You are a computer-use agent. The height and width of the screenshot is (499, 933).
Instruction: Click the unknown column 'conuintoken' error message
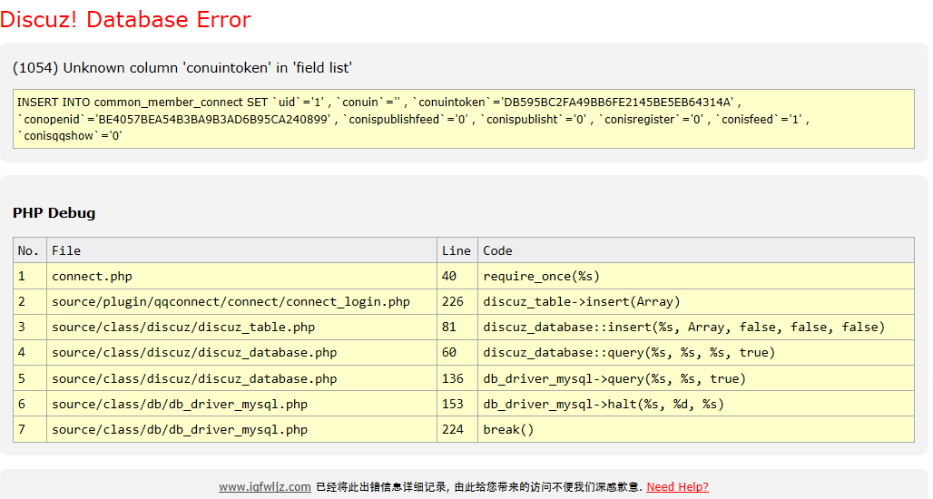[x=182, y=68]
